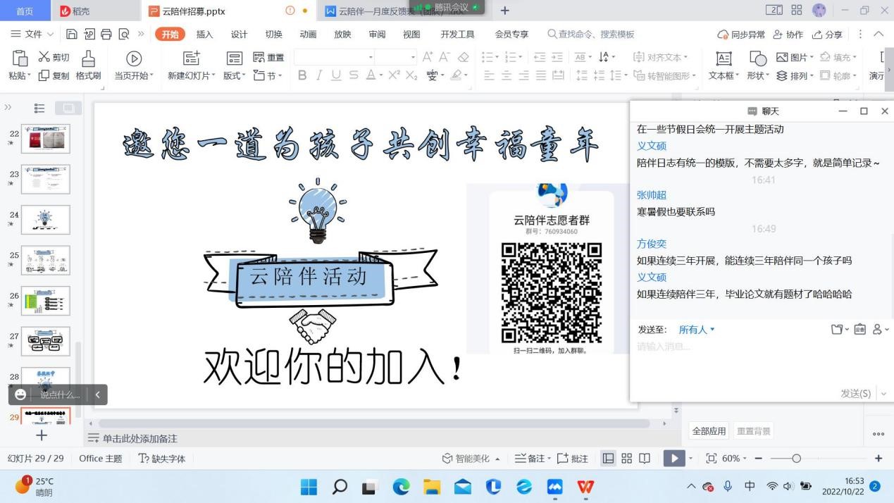Switch to the 动画 (Animation) ribbon tab
The width and height of the screenshot is (894, 503).
coord(308,35)
